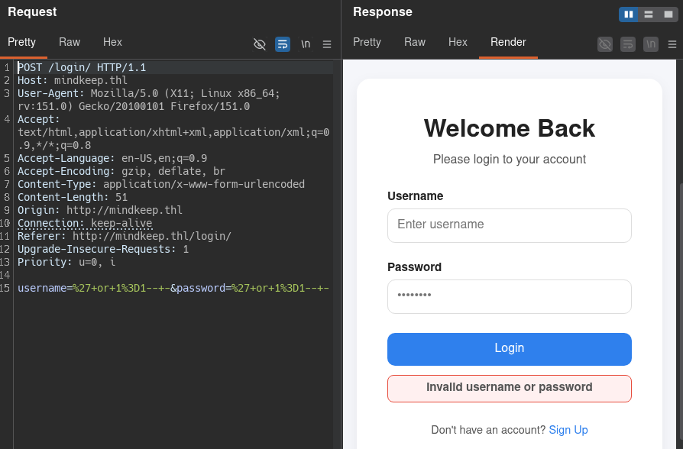This screenshot has width=683, height=449.
Task: Click the blue Login button
Action: [x=510, y=349]
